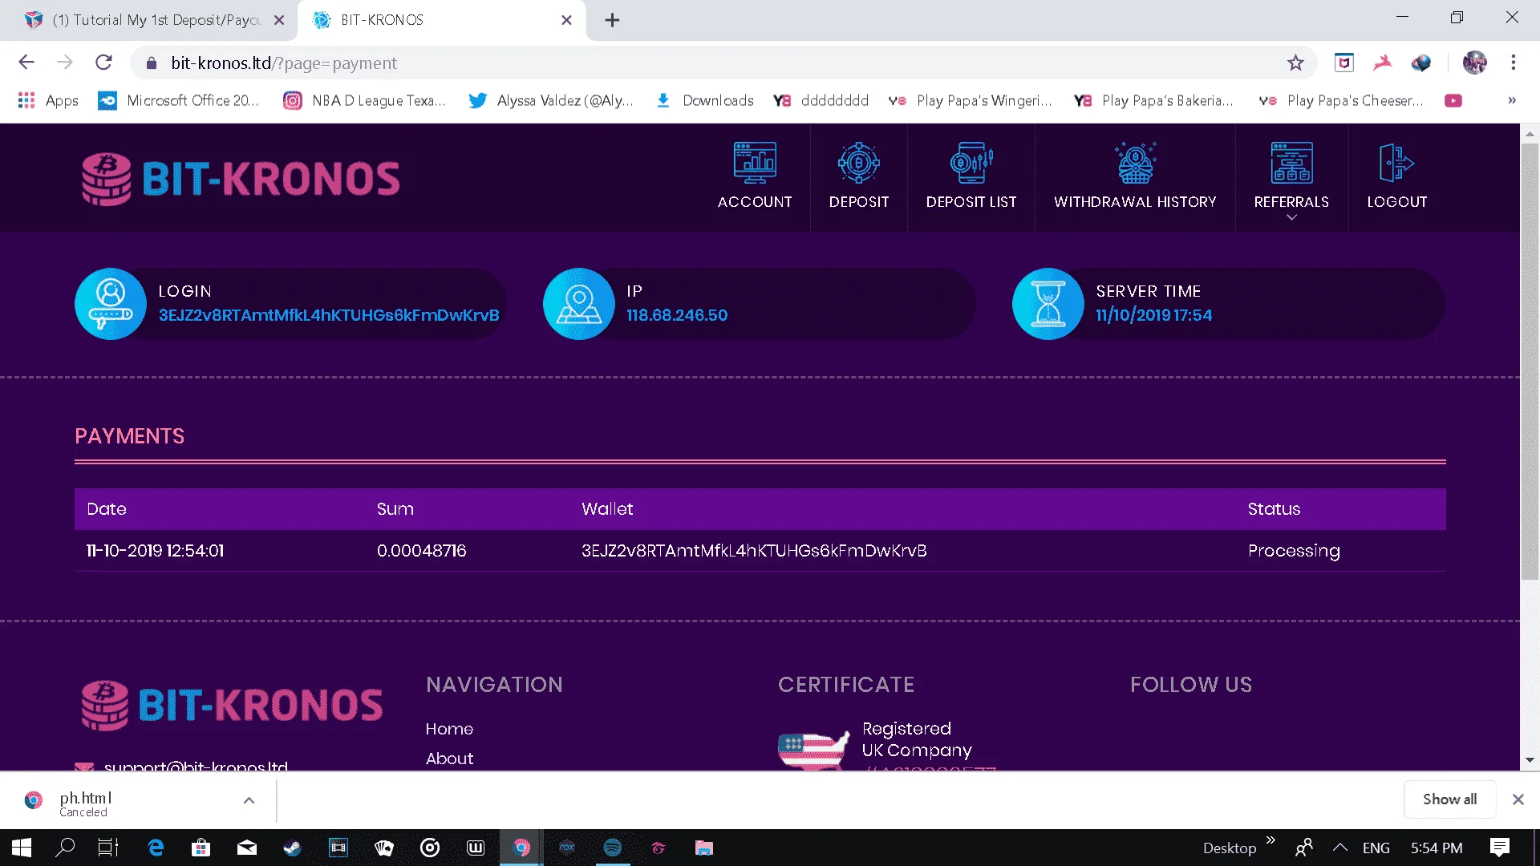Image resolution: width=1540 pixels, height=866 pixels.
Task: Select the IP address 118.68.246.50
Action: point(677,315)
